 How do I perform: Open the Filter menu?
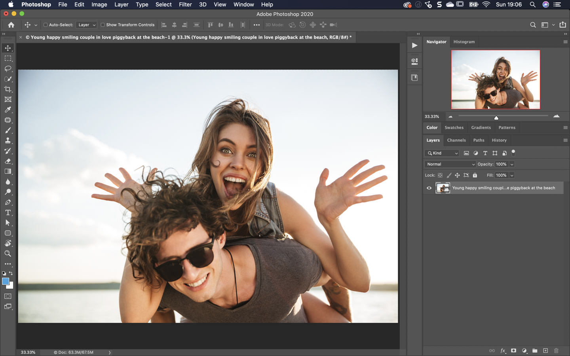coord(185,5)
